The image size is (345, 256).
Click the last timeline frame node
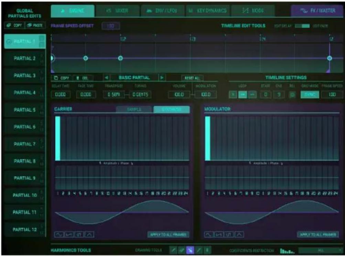[x=330, y=58]
